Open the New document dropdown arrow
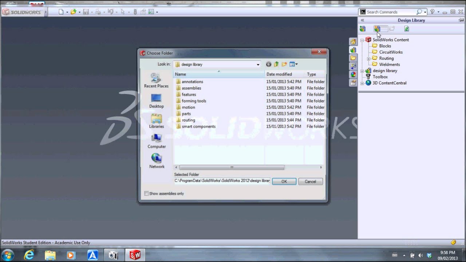 pyautogui.click(x=67, y=12)
